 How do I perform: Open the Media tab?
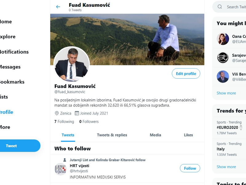[x=155, y=135]
